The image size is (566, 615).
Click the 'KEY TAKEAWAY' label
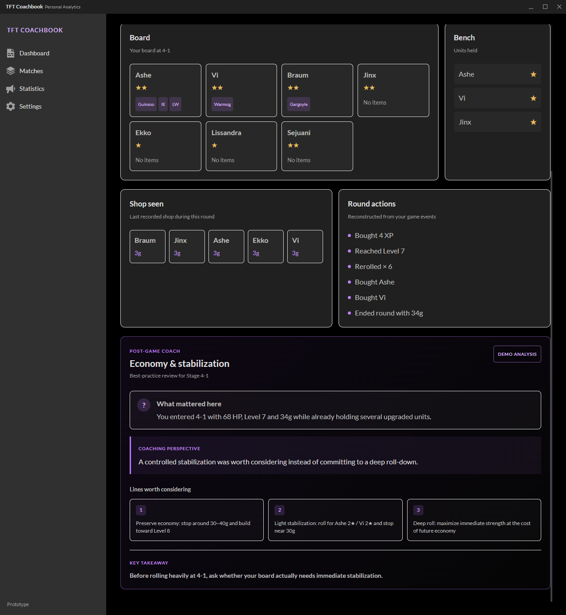coord(149,563)
